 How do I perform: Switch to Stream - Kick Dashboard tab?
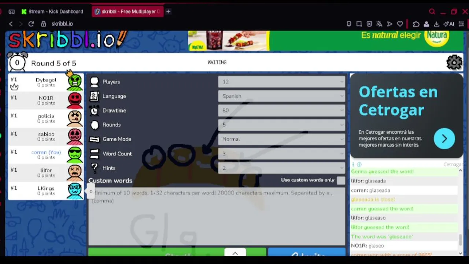[x=52, y=12]
